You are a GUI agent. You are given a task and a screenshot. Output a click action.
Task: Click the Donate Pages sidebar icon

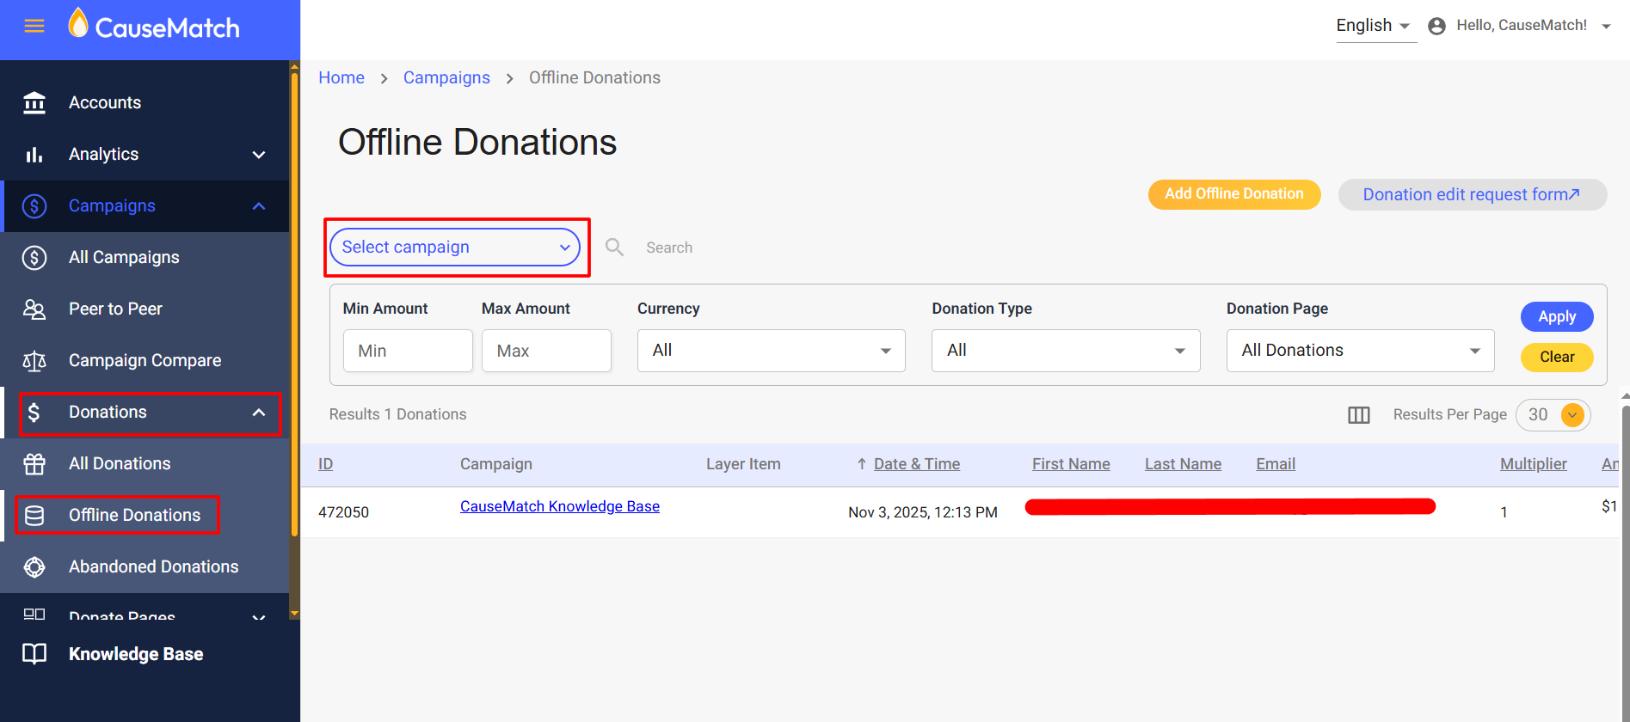[34, 614]
